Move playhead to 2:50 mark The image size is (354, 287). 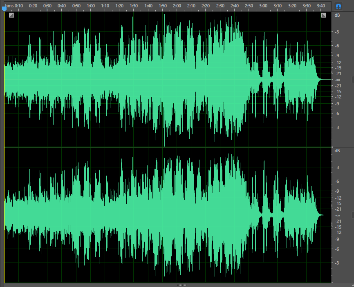point(249,6)
